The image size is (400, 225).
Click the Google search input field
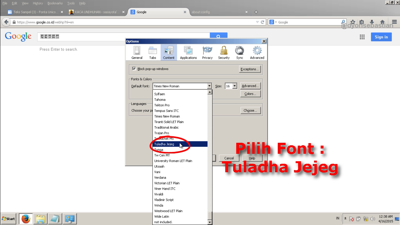123,36
